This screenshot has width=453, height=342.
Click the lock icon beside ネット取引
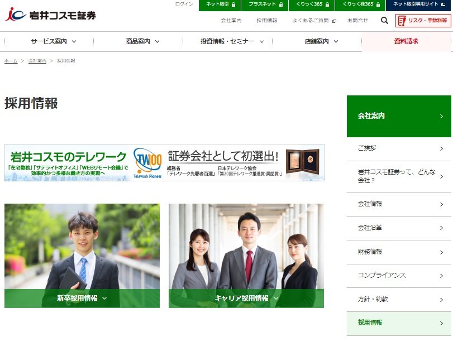coord(233,4)
